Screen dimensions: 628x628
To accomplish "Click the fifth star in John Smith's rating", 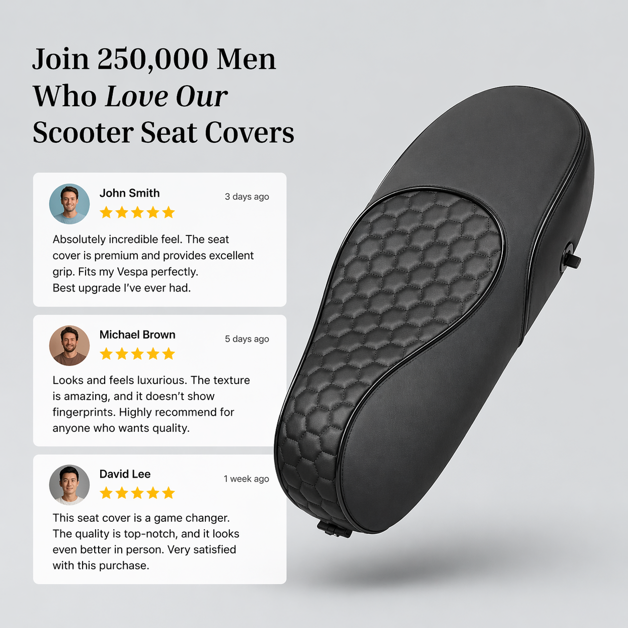I will [169, 212].
